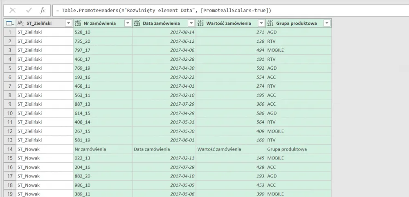Expand the Nr zamówienia filter dropdown
Viewport: 409px width, 197px height.
(x=127, y=23)
